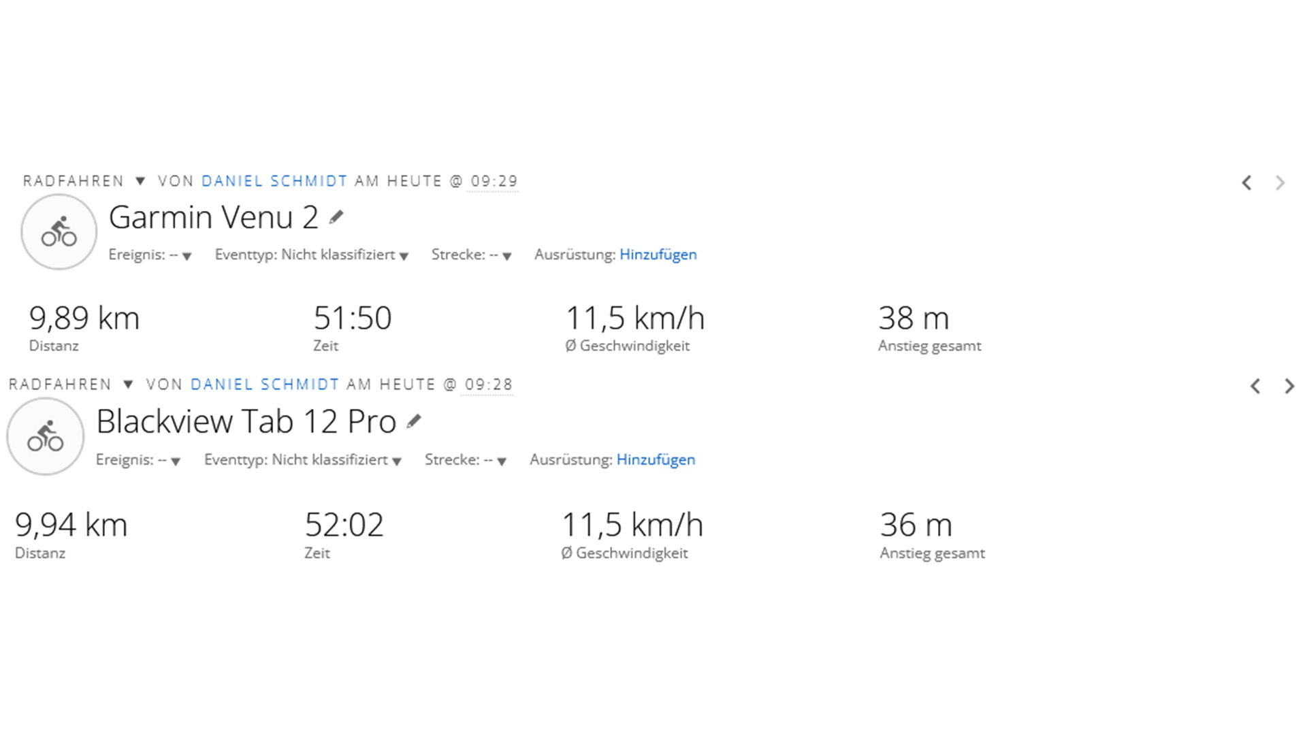
Task: Edit the Blackview Tab 12 Pro title pencil
Action: (x=414, y=421)
